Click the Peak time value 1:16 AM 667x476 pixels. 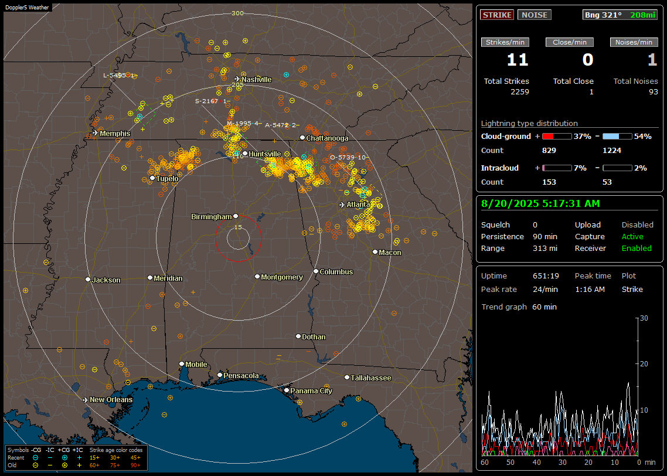pos(590,289)
